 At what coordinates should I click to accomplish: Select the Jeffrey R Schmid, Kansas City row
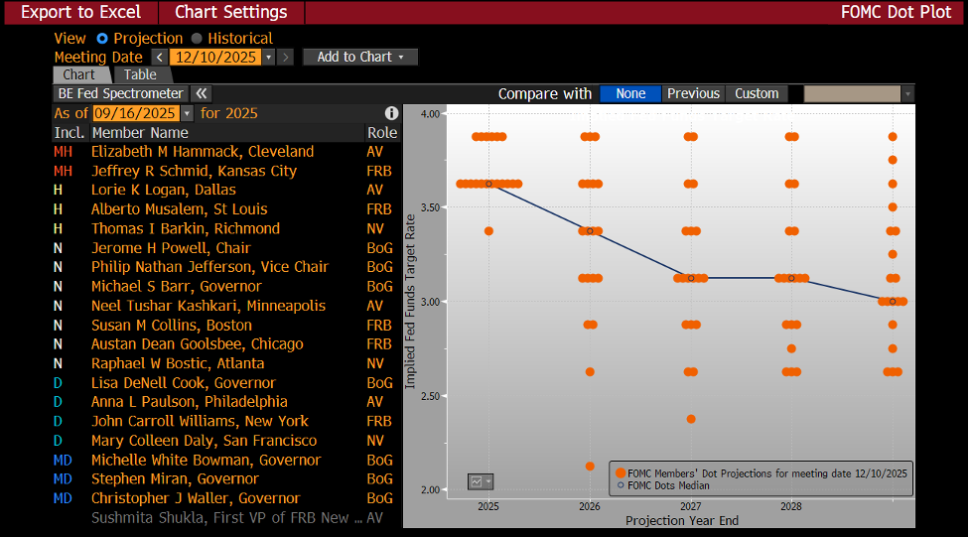[x=226, y=171]
